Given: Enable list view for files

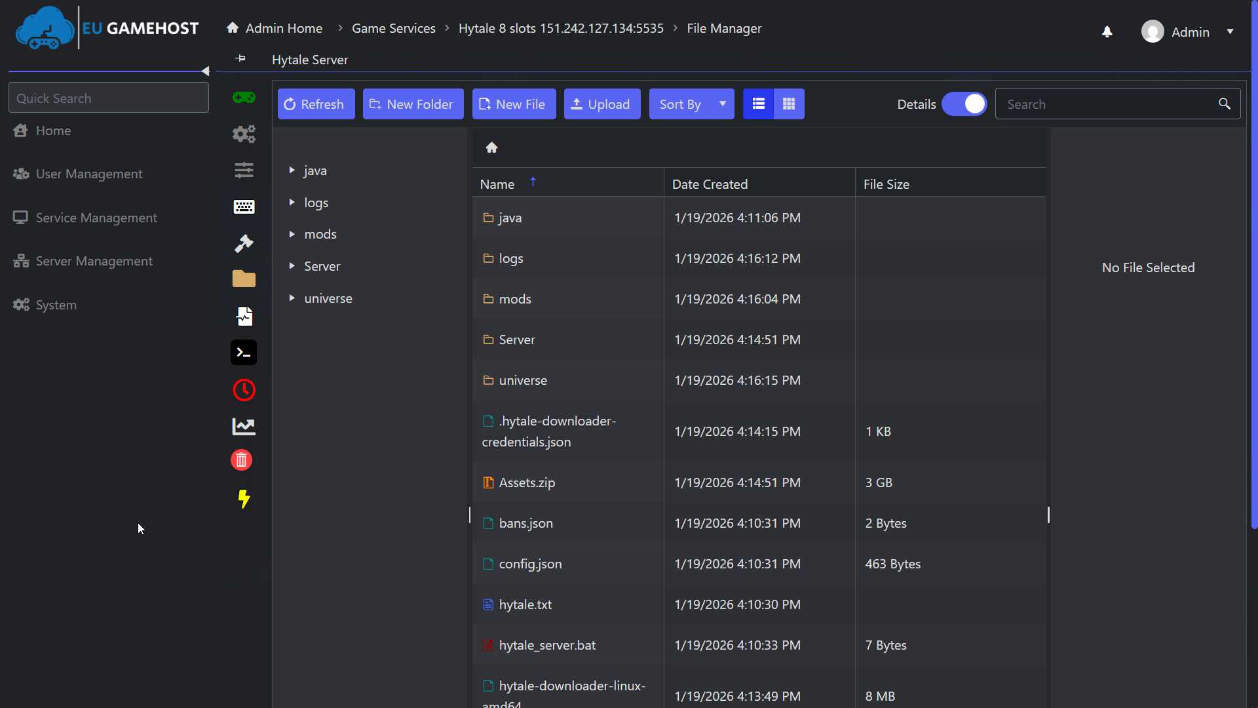Looking at the screenshot, I should point(757,104).
